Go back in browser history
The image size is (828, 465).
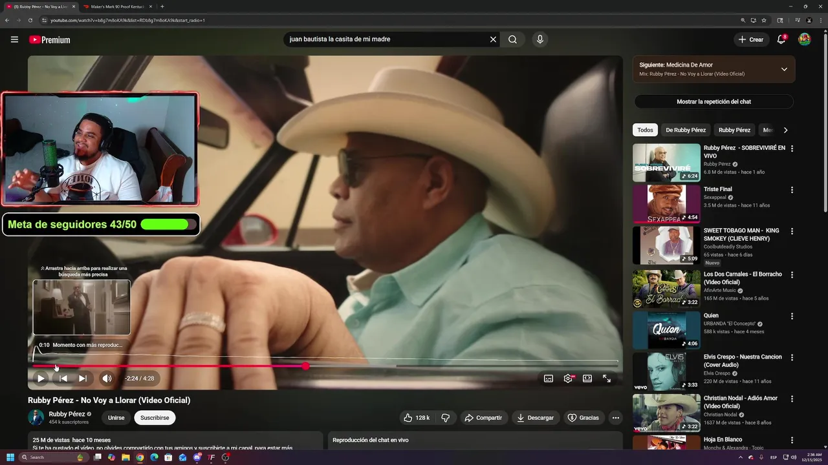(x=7, y=20)
